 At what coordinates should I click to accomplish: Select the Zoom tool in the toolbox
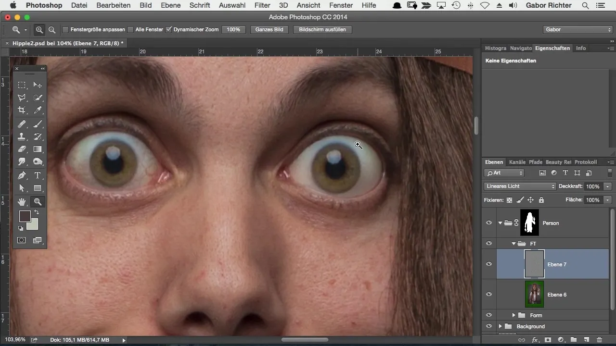(38, 202)
